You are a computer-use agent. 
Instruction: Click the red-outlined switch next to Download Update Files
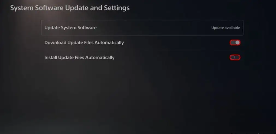tap(235, 43)
